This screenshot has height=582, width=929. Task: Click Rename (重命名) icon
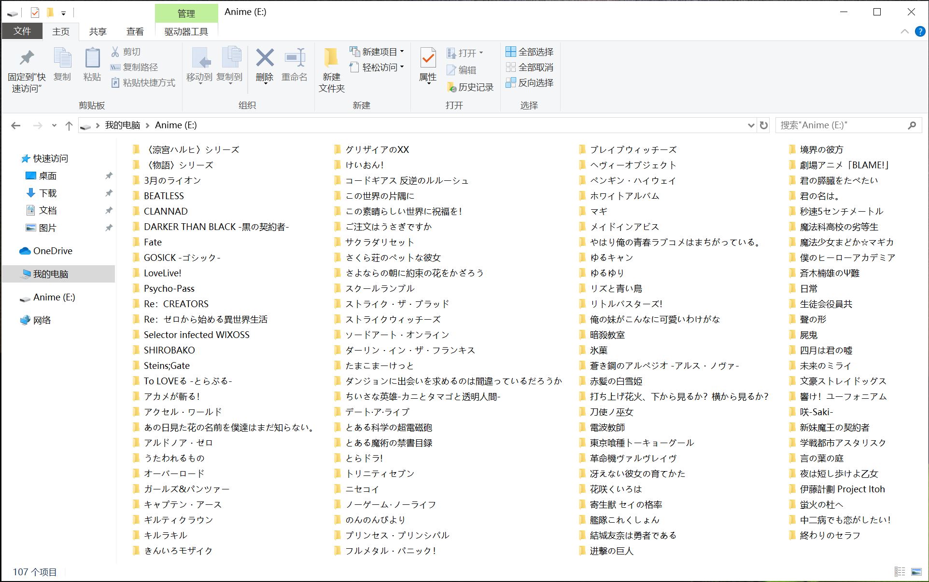click(295, 58)
